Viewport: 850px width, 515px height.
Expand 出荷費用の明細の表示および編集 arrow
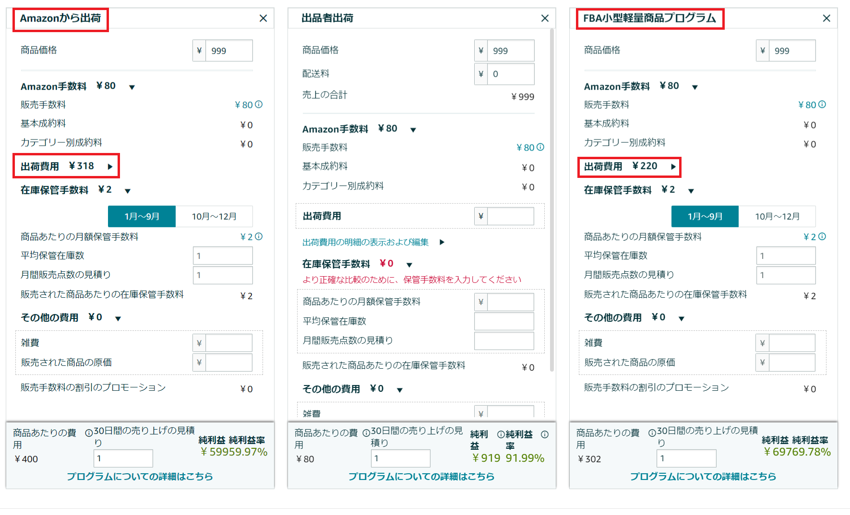coord(442,242)
